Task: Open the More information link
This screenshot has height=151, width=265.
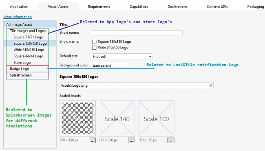Action: pos(18,17)
